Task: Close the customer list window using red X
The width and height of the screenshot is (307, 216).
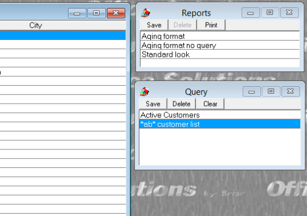Action: pyautogui.click(x=116, y=13)
